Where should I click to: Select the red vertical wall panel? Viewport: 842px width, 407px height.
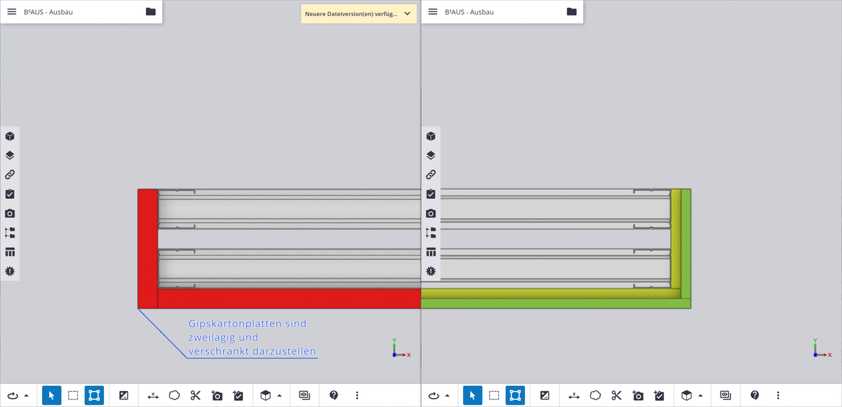click(x=147, y=249)
